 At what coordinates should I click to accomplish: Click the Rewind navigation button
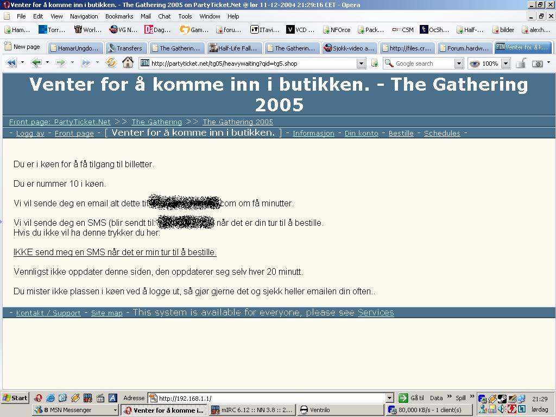[x=11, y=63]
